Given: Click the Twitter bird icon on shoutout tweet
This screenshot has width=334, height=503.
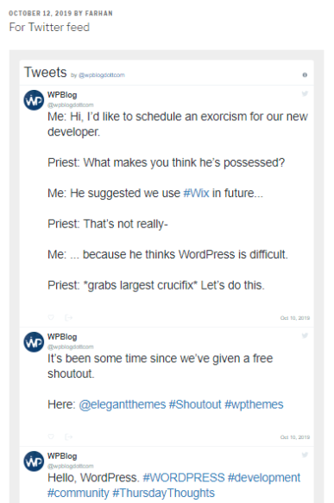Looking at the screenshot, I should (305, 335).
